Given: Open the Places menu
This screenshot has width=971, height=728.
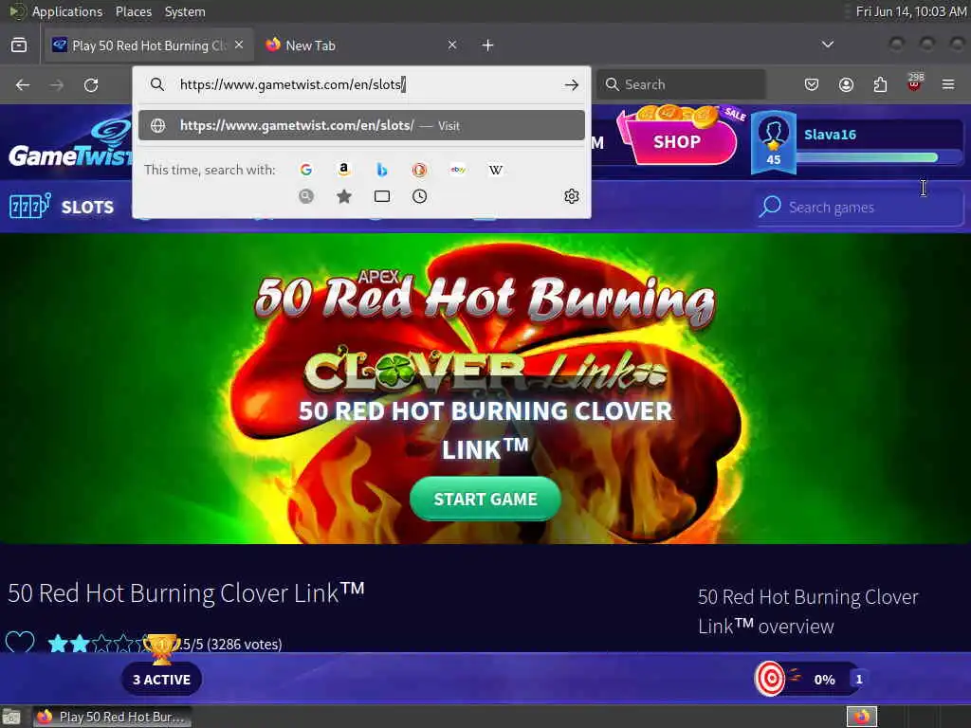Looking at the screenshot, I should [134, 11].
